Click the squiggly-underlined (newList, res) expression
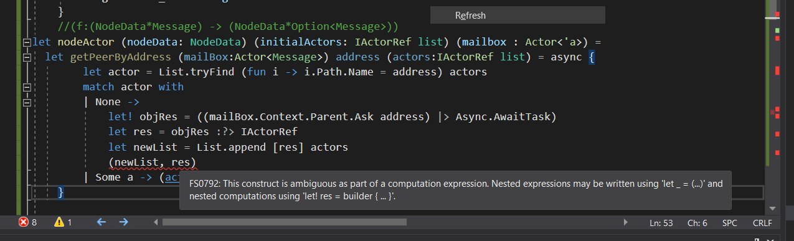The width and height of the screenshot is (794, 241). [153, 163]
